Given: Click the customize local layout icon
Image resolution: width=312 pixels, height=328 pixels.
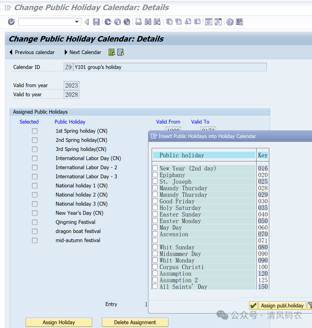Looking at the screenshot, I should click(239, 22).
